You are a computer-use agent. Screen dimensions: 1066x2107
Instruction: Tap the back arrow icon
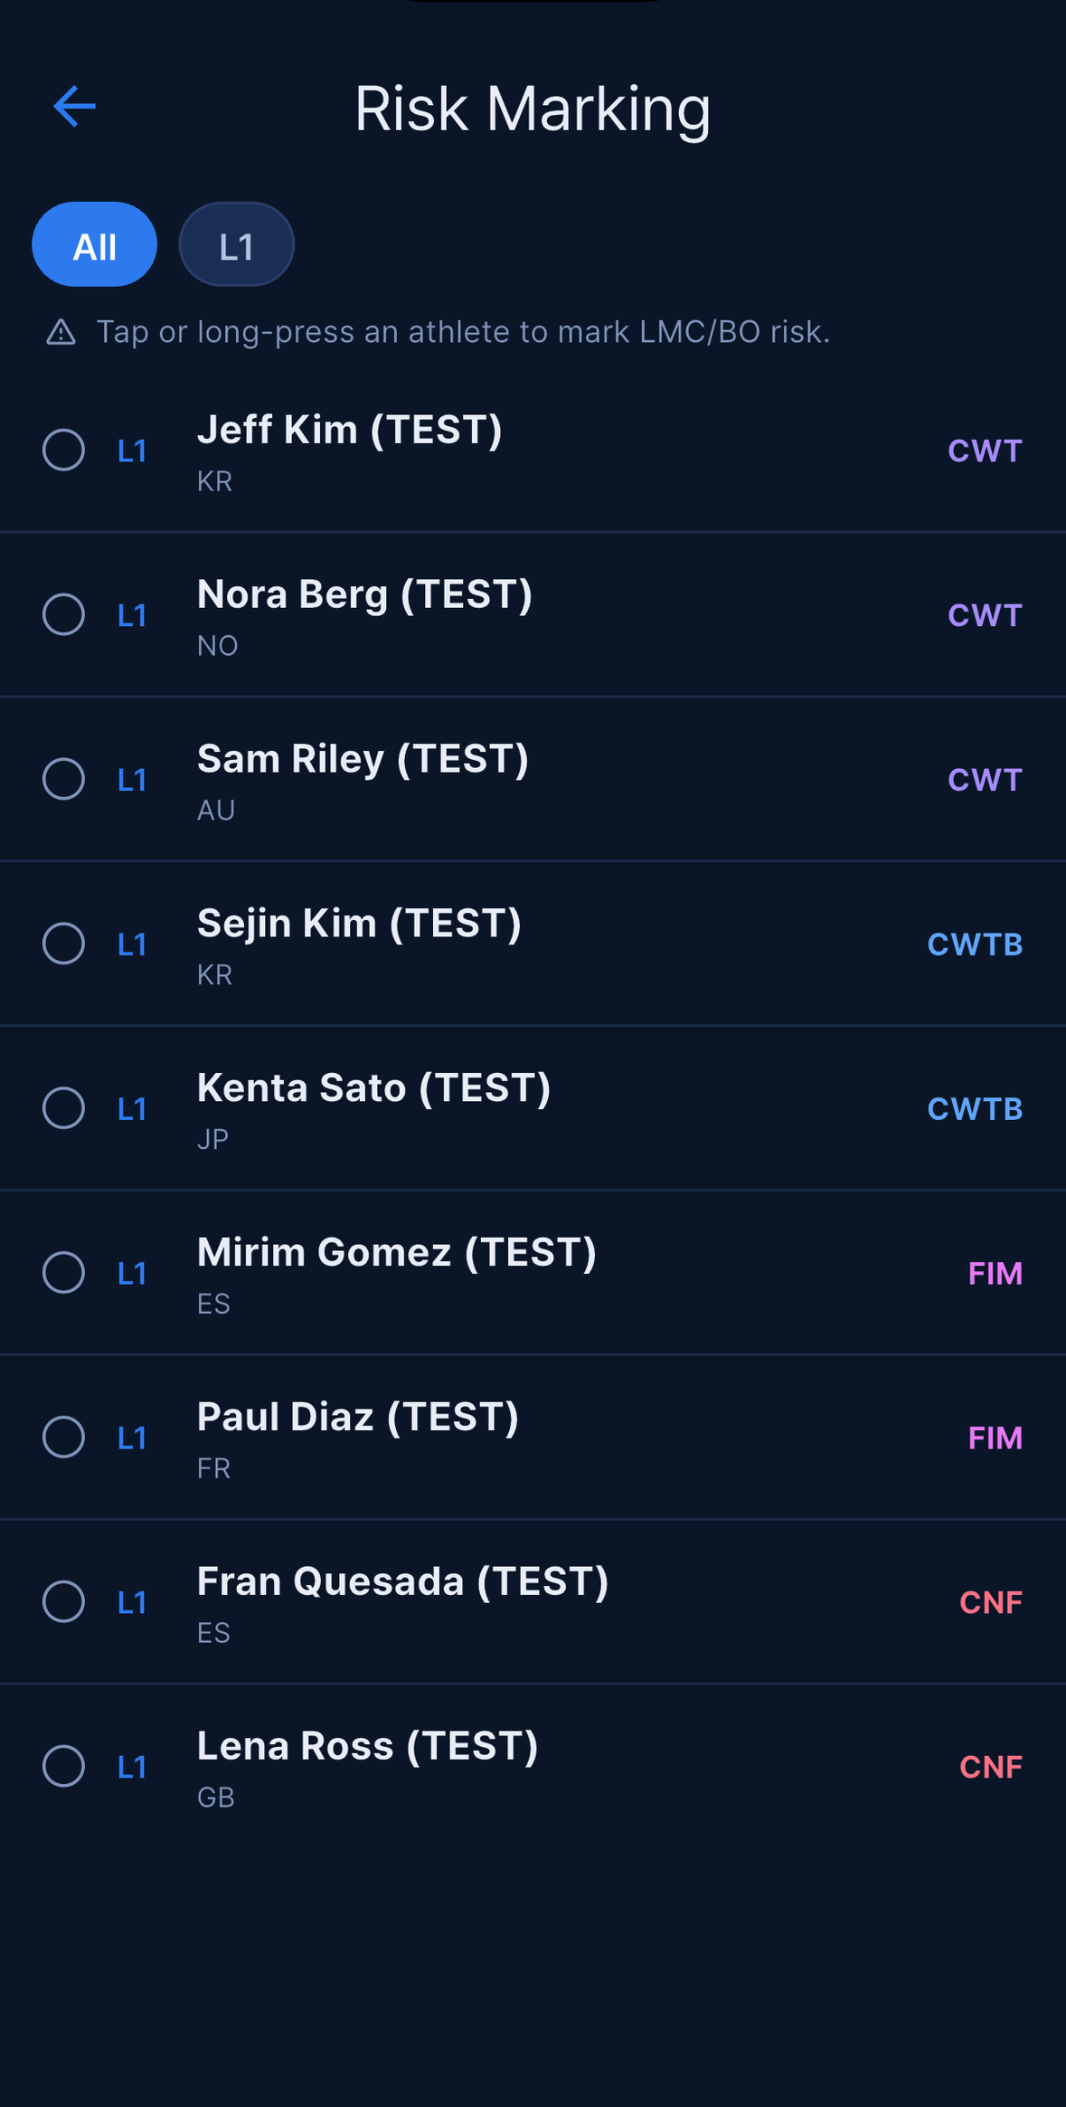[74, 107]
